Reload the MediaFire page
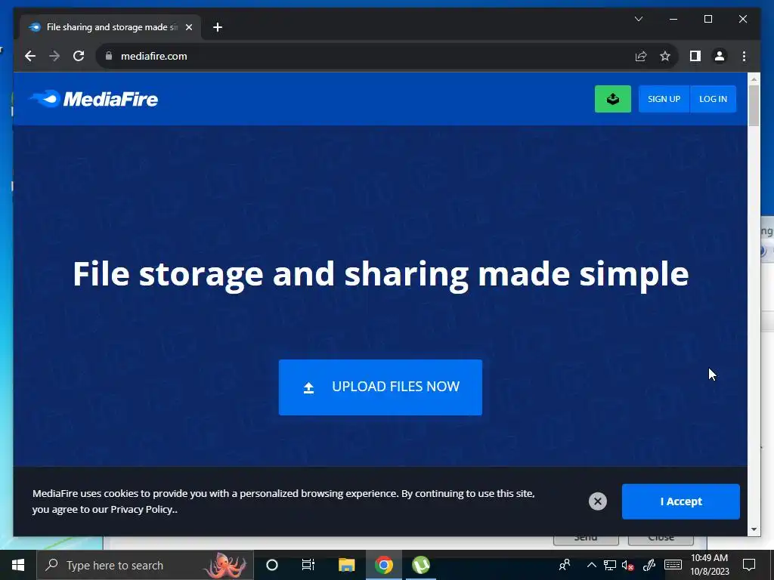This screenshot has height=580, width=774. click(79, 56)
